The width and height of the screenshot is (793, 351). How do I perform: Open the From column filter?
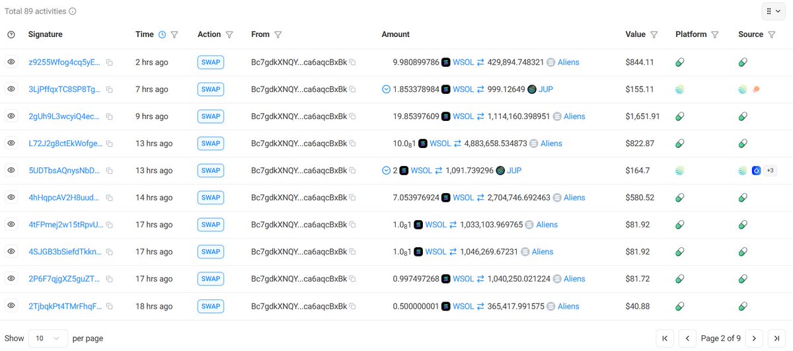278,34
